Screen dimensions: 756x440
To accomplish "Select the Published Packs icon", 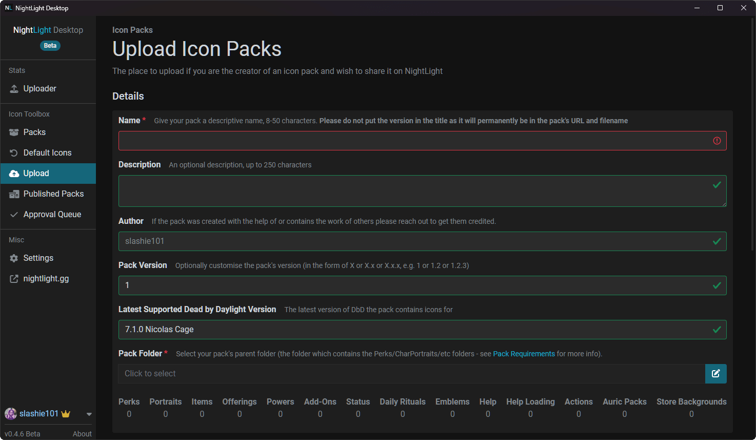I will (13, 194).
